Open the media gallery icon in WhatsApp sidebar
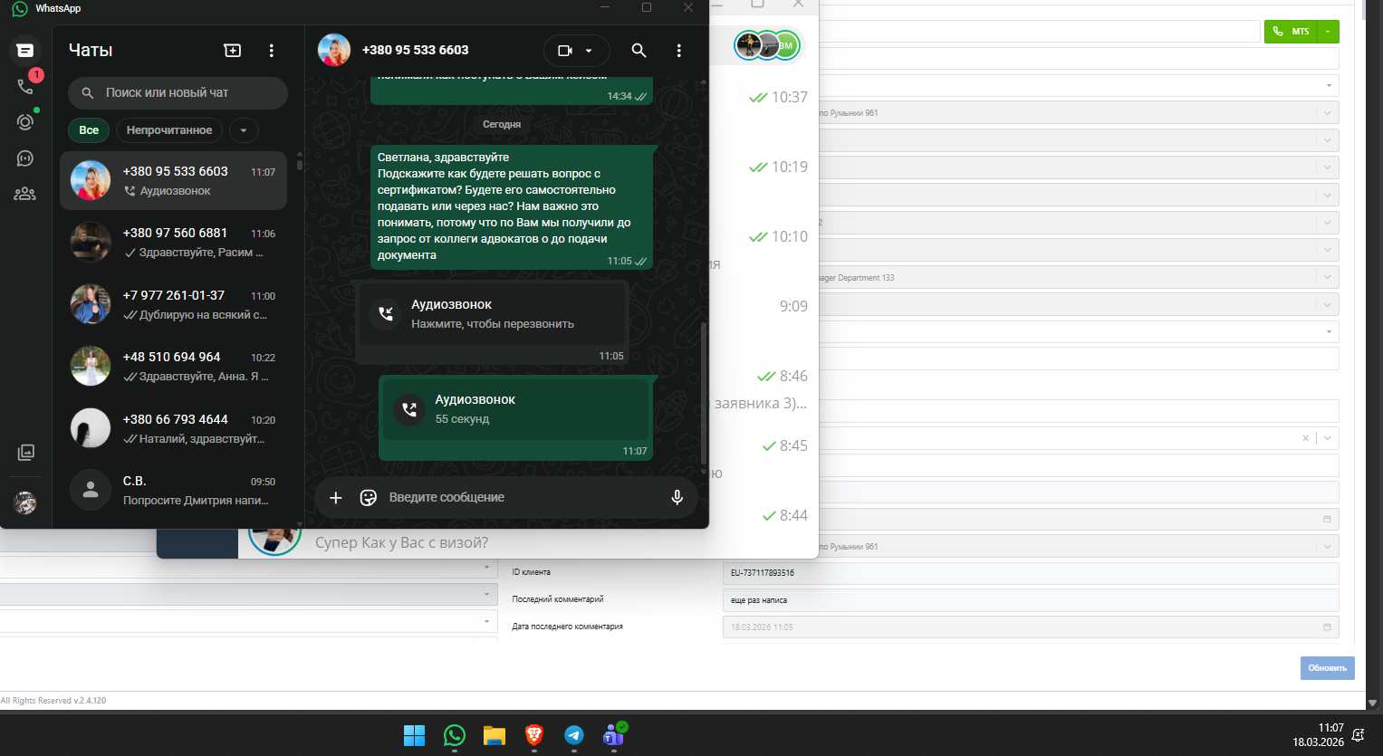Viewport: 1383px width, 756px height. [25, 452]
